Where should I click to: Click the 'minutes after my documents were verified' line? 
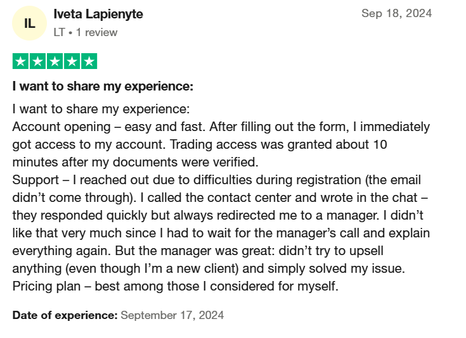[x=135, y=162]
